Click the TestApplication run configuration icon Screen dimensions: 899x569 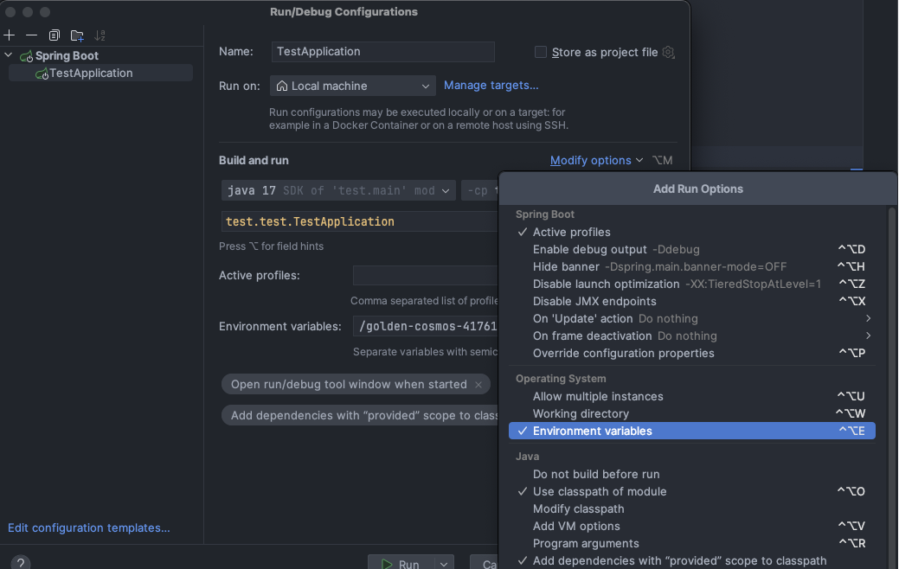(42, 74)
